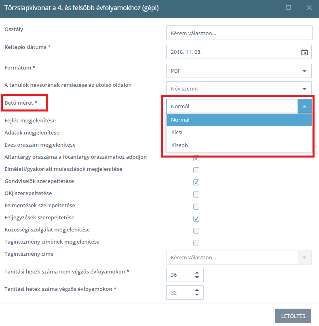This screenshot has width=319, height=326.
Task: Decrease weeks for non-graduating classes (36)
Action: [197, 278]
